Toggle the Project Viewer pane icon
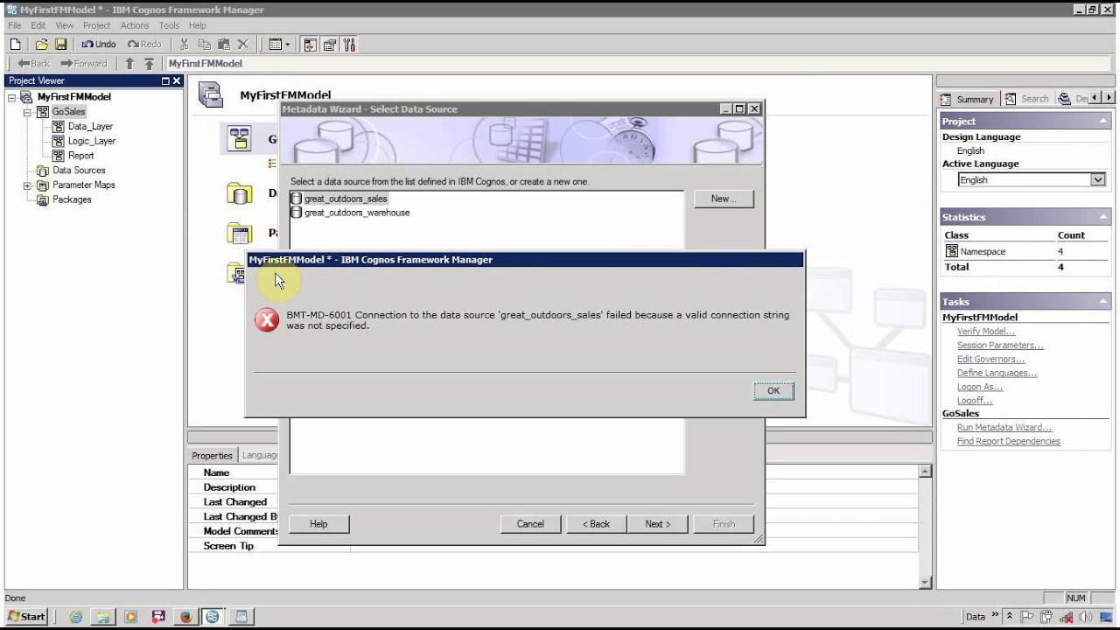Image resolution: width=1120 pixels, height=630 pixels. 310,45
